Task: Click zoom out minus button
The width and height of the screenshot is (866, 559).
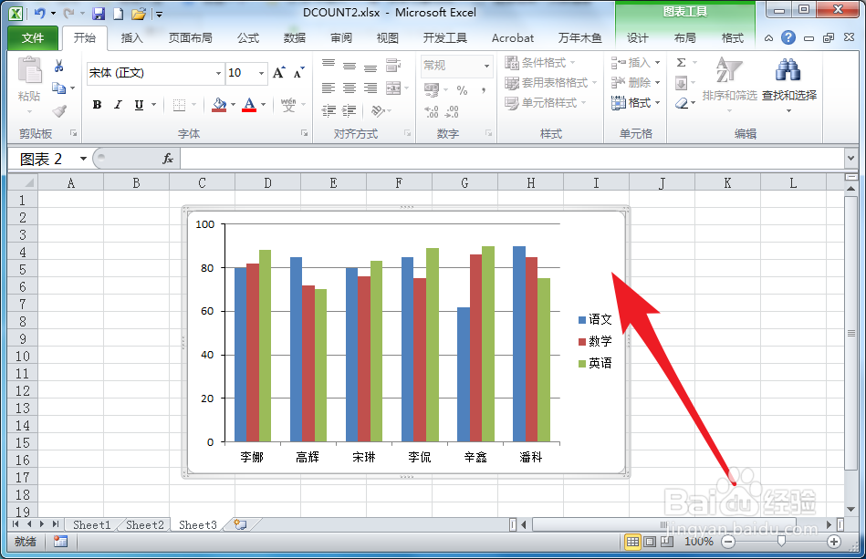Action: click(x=728, y=542)
